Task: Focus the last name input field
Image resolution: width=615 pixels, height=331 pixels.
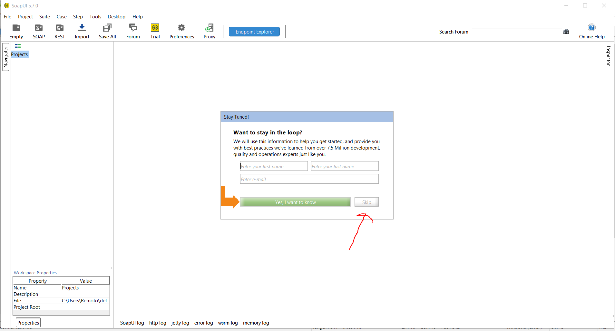Action: pyautogui.click(x=345, y=166)
